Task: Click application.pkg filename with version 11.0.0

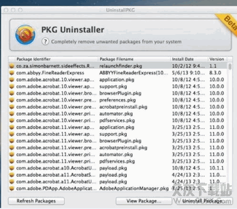Action: point(117,127)
